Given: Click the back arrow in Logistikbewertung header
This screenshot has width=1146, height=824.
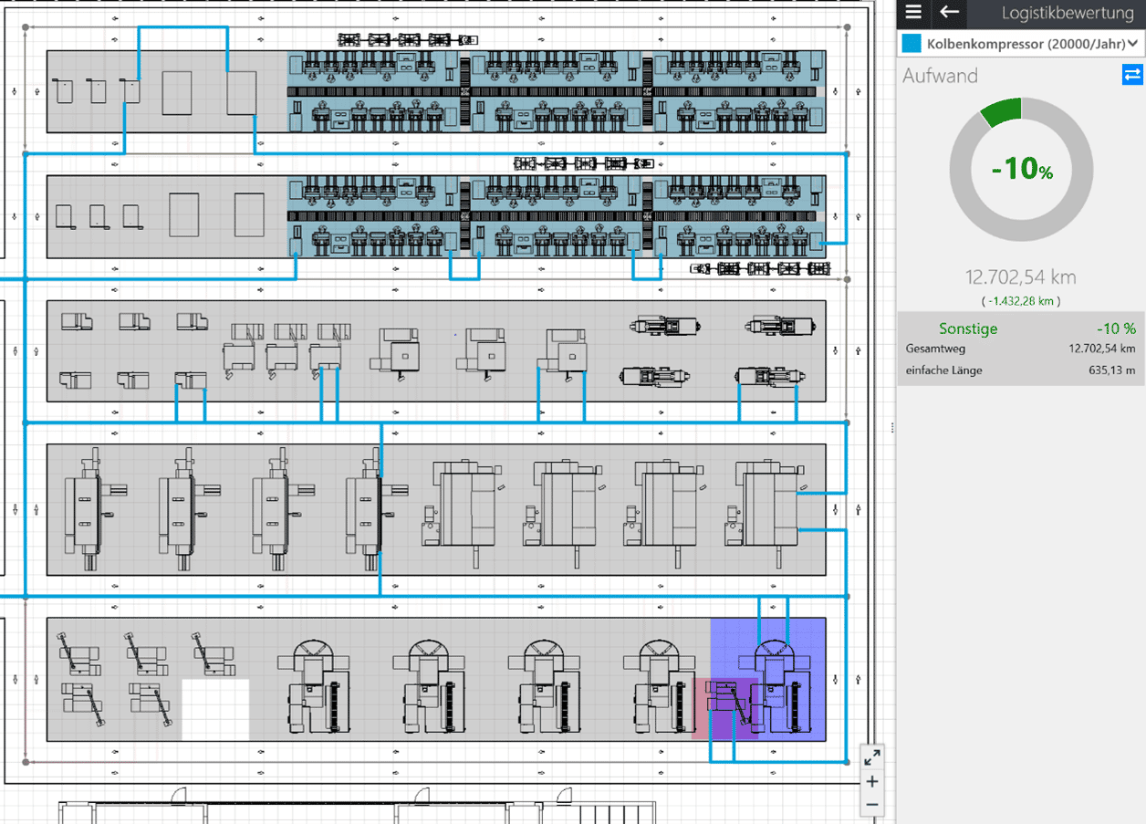Looking at the screenshot, I should [950, 13].
